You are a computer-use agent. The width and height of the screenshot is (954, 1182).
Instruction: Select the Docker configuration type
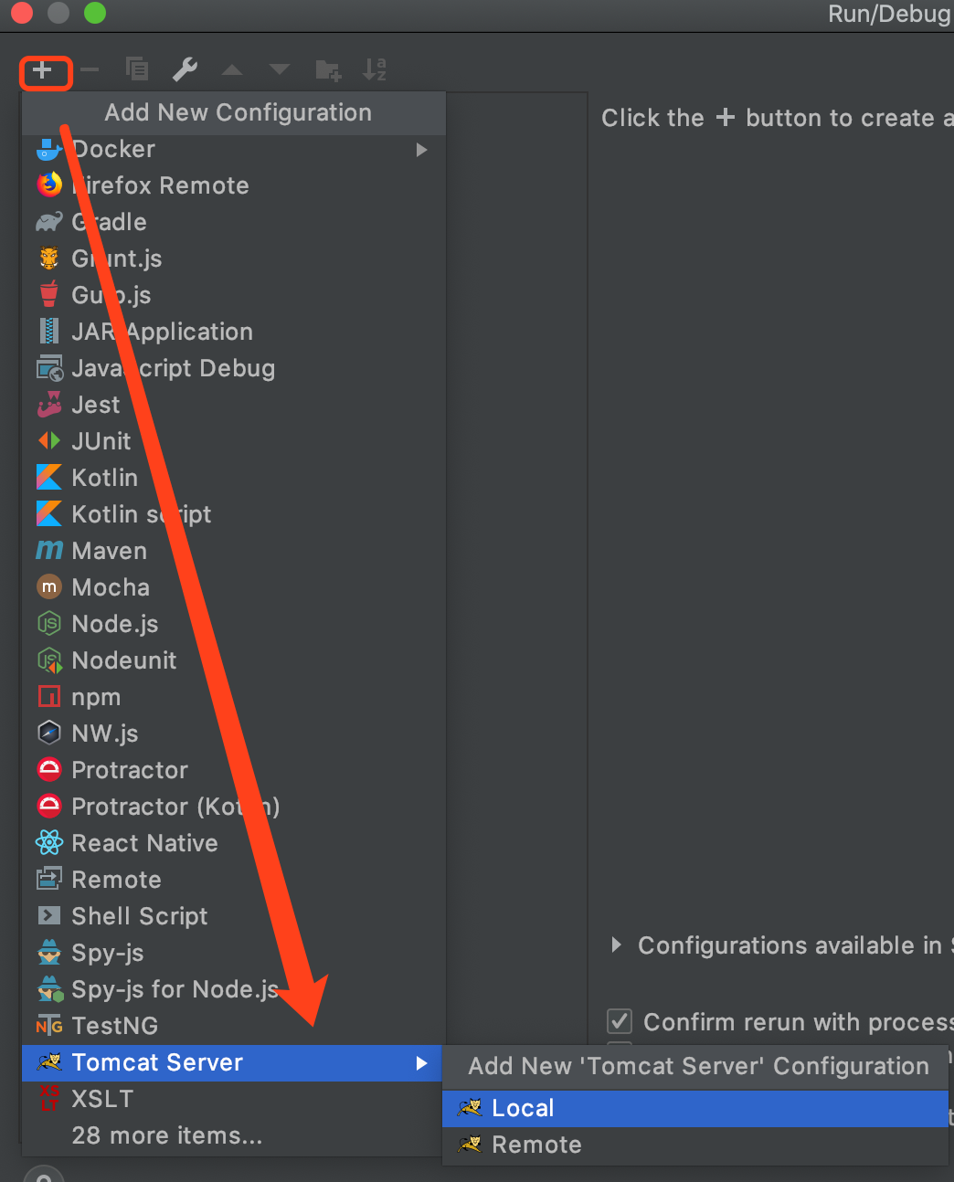(234, 149)
